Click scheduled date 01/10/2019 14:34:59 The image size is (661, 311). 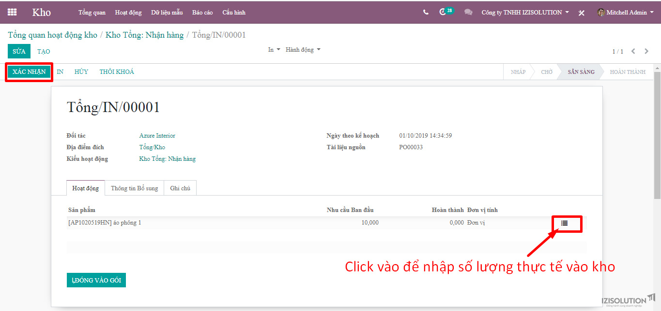[426, 136]
